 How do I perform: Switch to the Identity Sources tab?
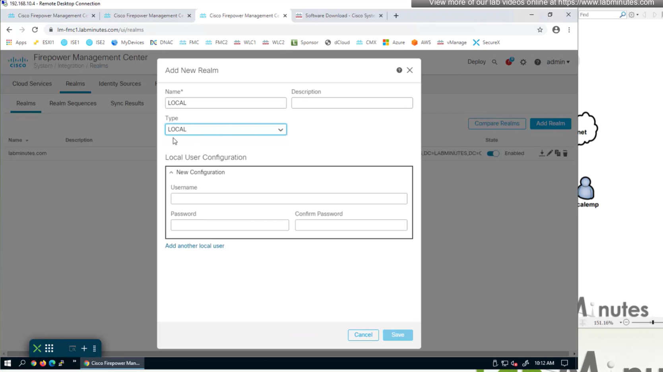click(x=120, y=84)
